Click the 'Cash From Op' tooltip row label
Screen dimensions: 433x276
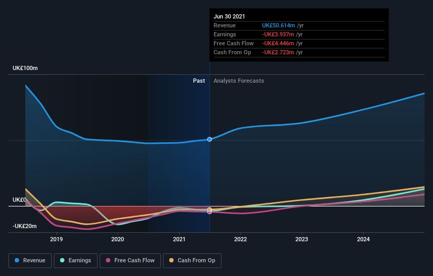coord(232,52)
